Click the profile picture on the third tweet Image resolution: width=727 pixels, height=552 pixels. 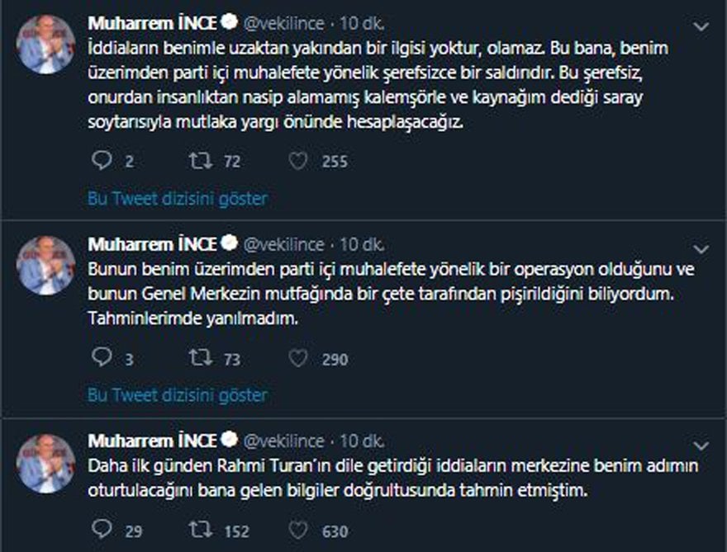46,462
